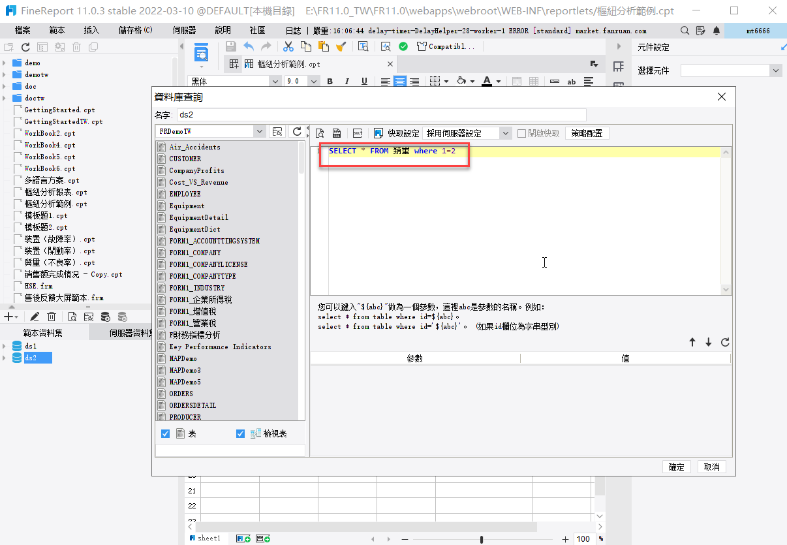The image size is (787, 545).
Task: Click the refresh file tree icon
Action: tap(25, 47)
